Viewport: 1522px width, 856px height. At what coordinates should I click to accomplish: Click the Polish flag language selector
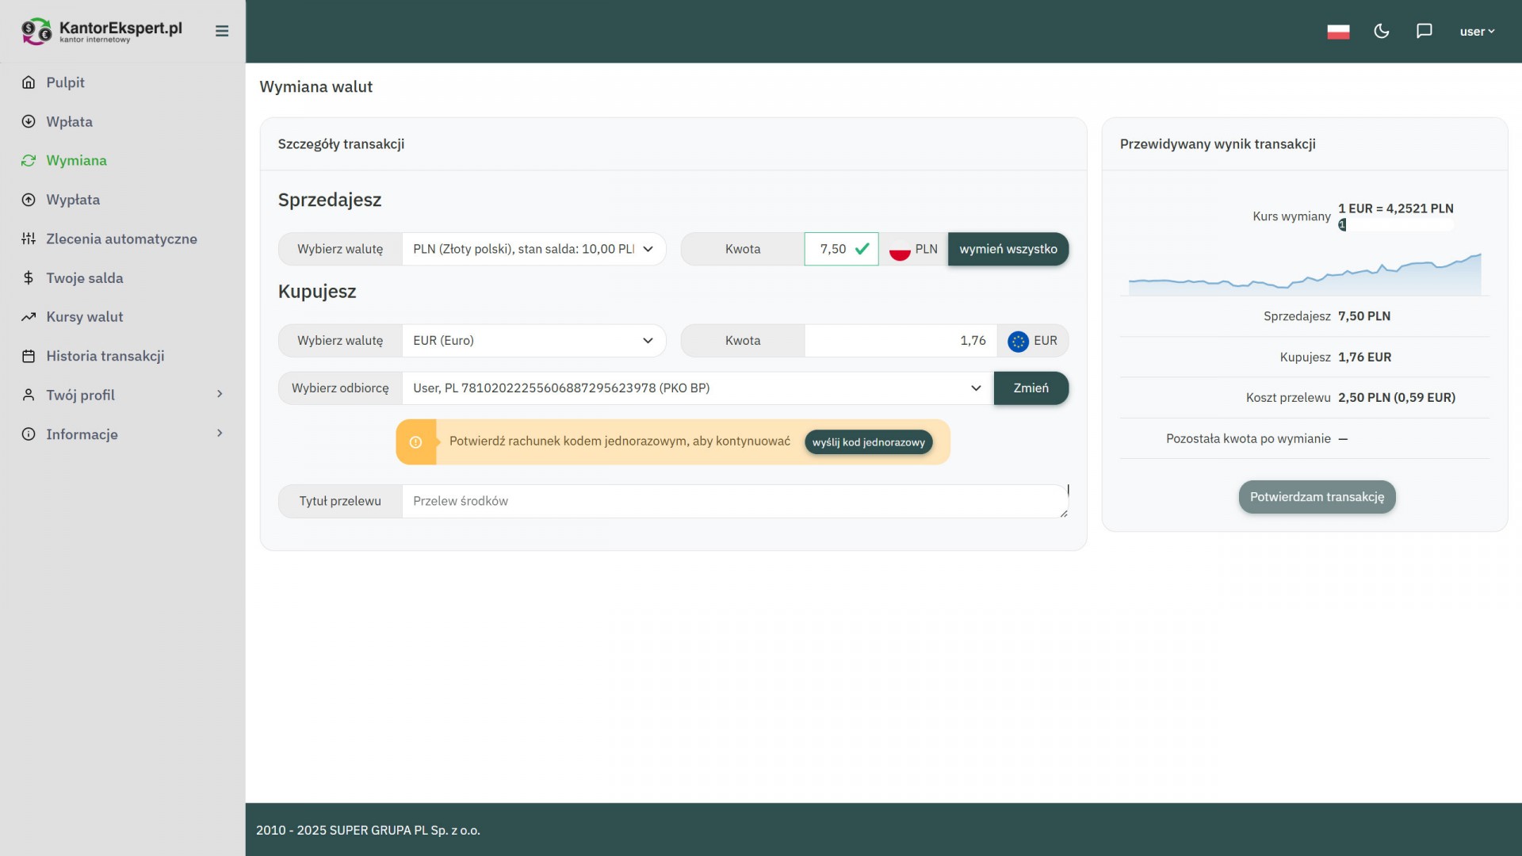coord(1338,32)
